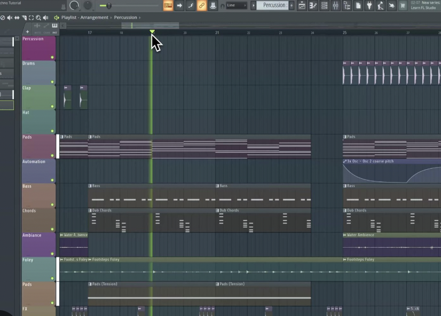Select the Slice tool blade icon
Screen dimensions: 441x316
24,18
